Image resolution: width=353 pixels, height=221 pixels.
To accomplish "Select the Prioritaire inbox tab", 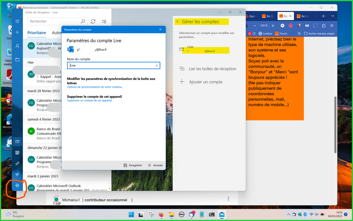I will [37, 33].
